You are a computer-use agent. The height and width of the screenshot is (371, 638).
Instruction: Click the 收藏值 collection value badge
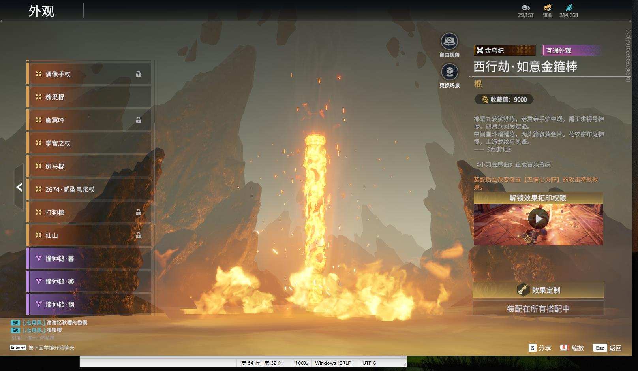tap(504, 100)
